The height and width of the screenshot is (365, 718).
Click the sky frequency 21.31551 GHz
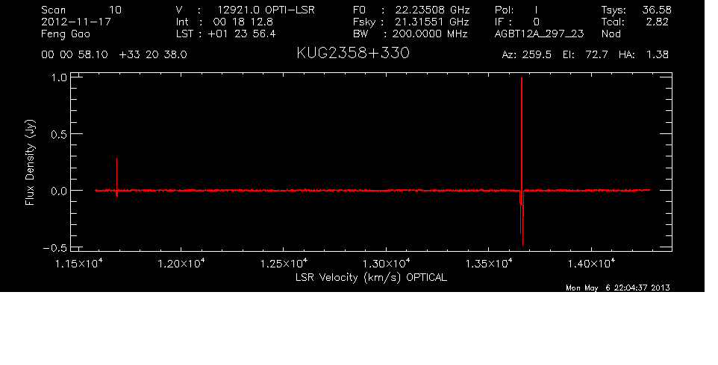click(x=432, y=22)
